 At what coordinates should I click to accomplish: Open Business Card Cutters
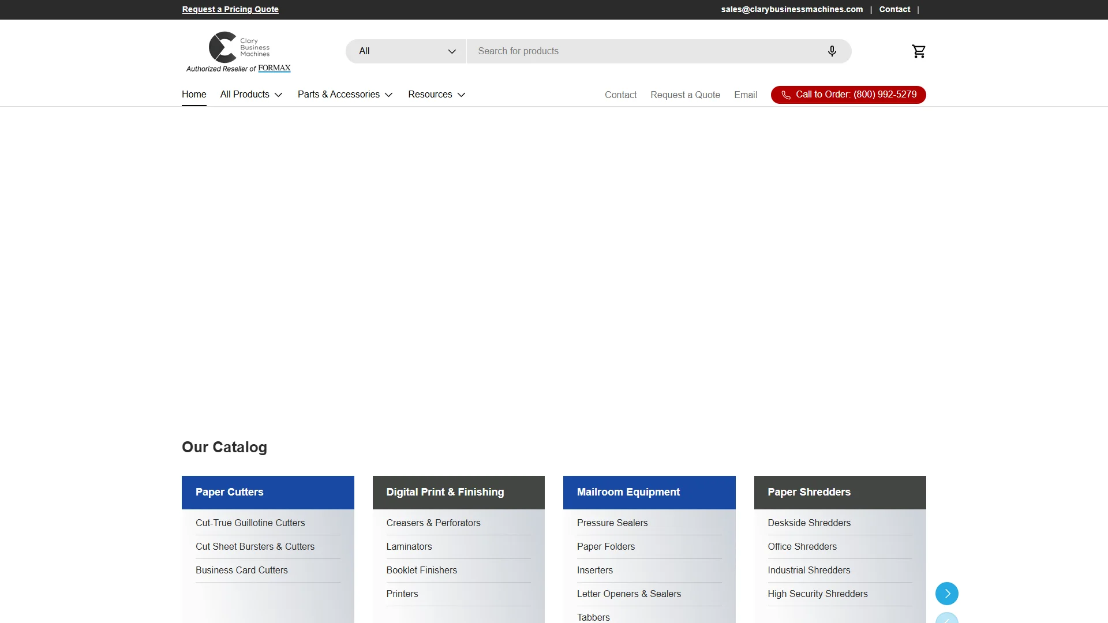241,570
